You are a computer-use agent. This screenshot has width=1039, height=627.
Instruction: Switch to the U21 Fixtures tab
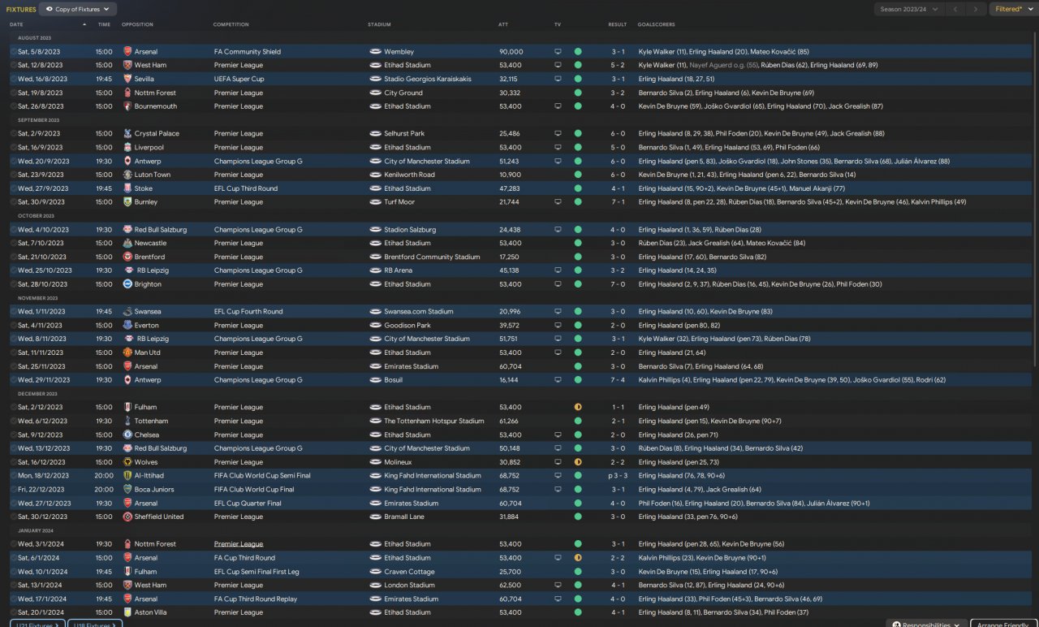pyautogui.click(x=37, y=625)
